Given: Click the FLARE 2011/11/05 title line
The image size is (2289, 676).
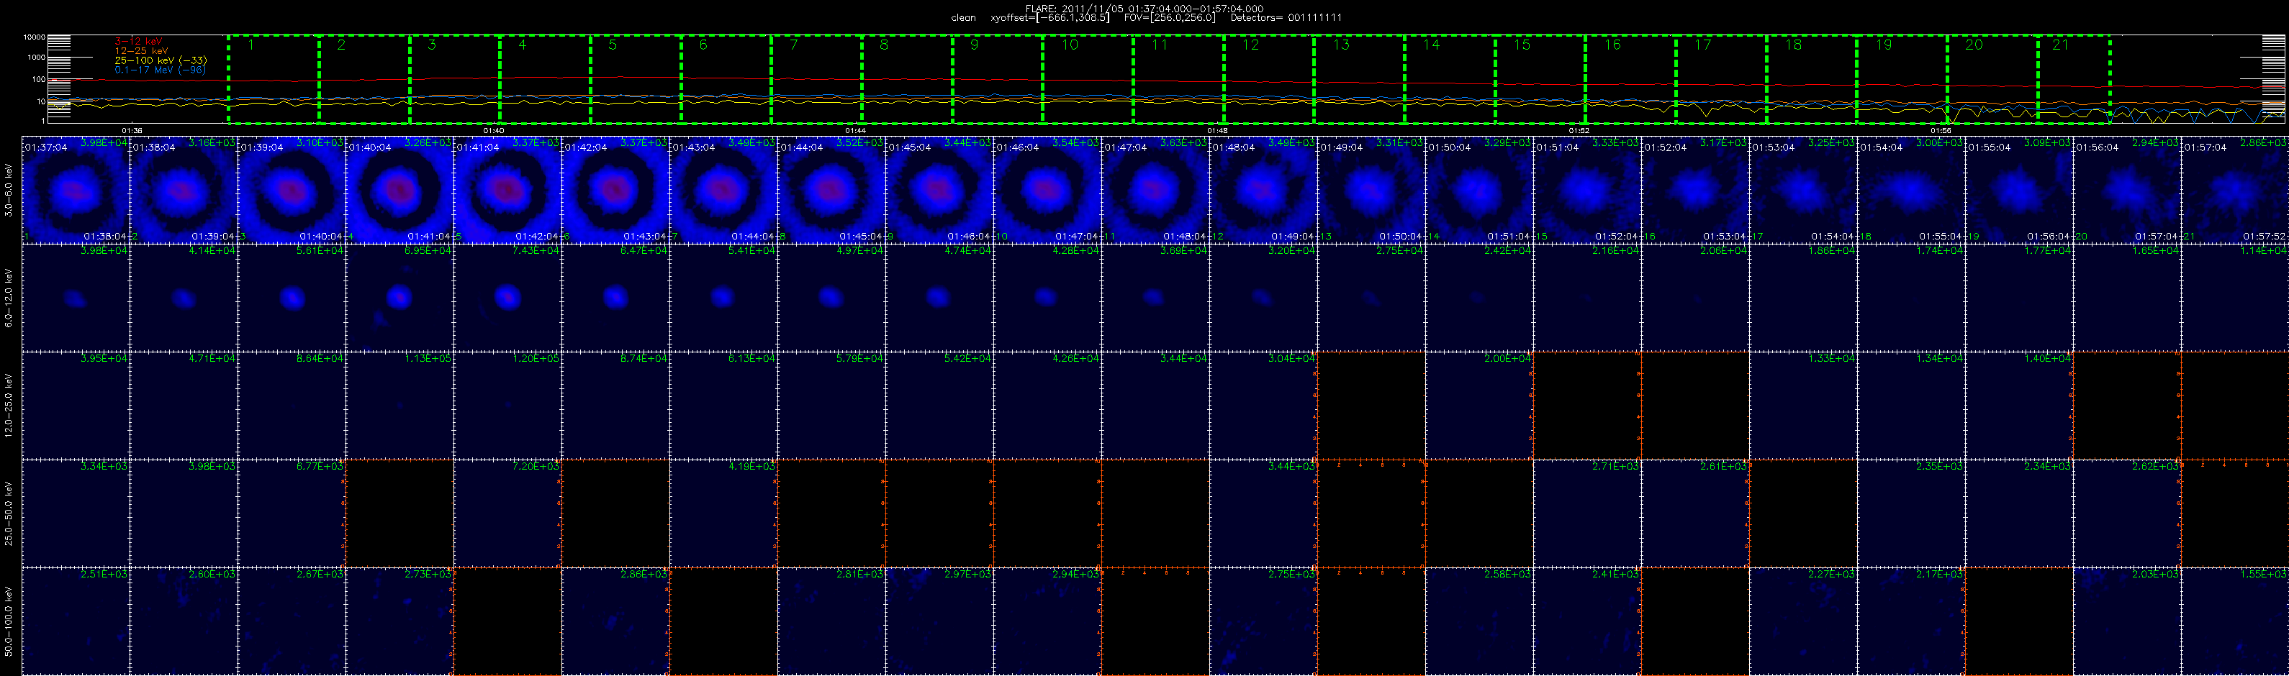Looking at the screenshot, I should click(1144, 9).
